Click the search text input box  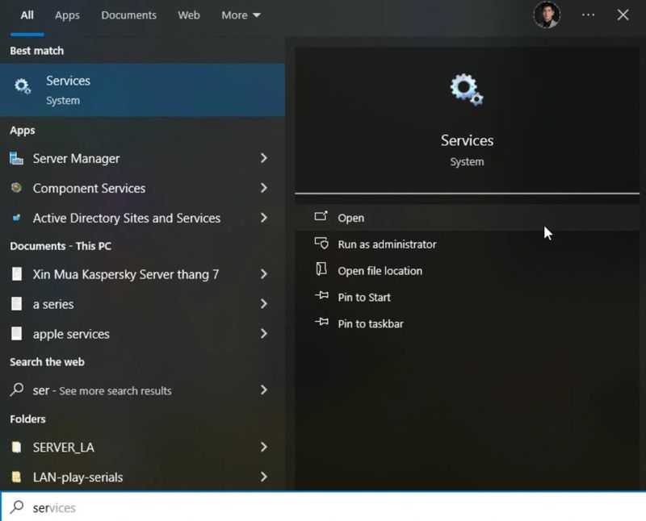click(323, 507)
